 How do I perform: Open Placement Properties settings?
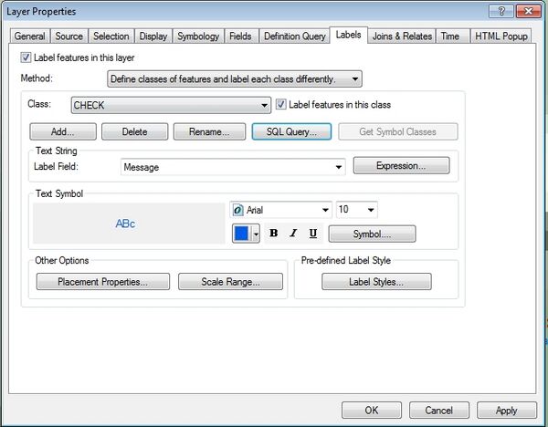(x=103, y=282)
